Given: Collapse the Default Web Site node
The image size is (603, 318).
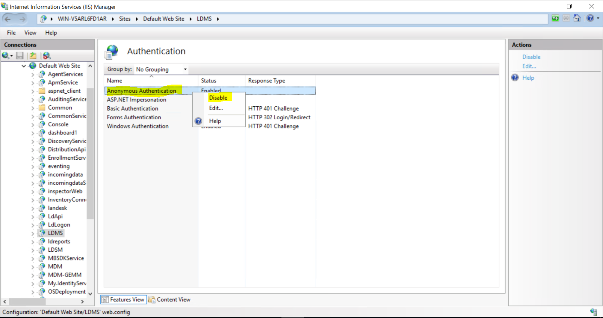Looking at the screenshot, I should click(x=24, y=66).
